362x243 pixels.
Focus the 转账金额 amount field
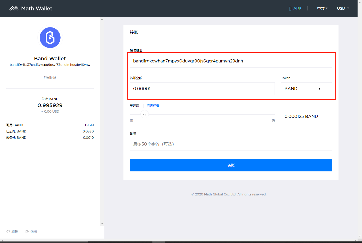coord(202,89)
